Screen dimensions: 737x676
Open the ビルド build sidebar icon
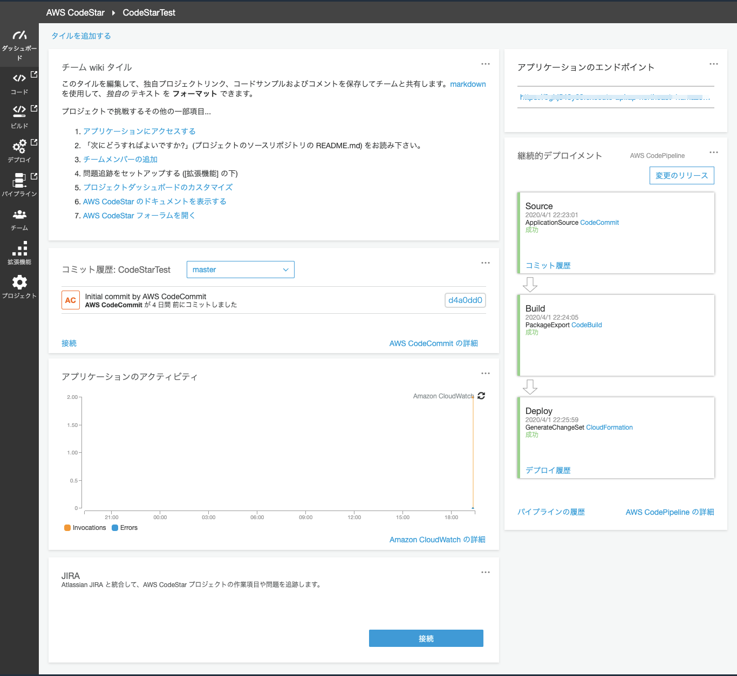point(19,111)
